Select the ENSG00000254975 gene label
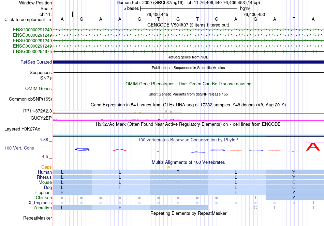Viewport: 324px width, 226px height. [x=32, y=51]
